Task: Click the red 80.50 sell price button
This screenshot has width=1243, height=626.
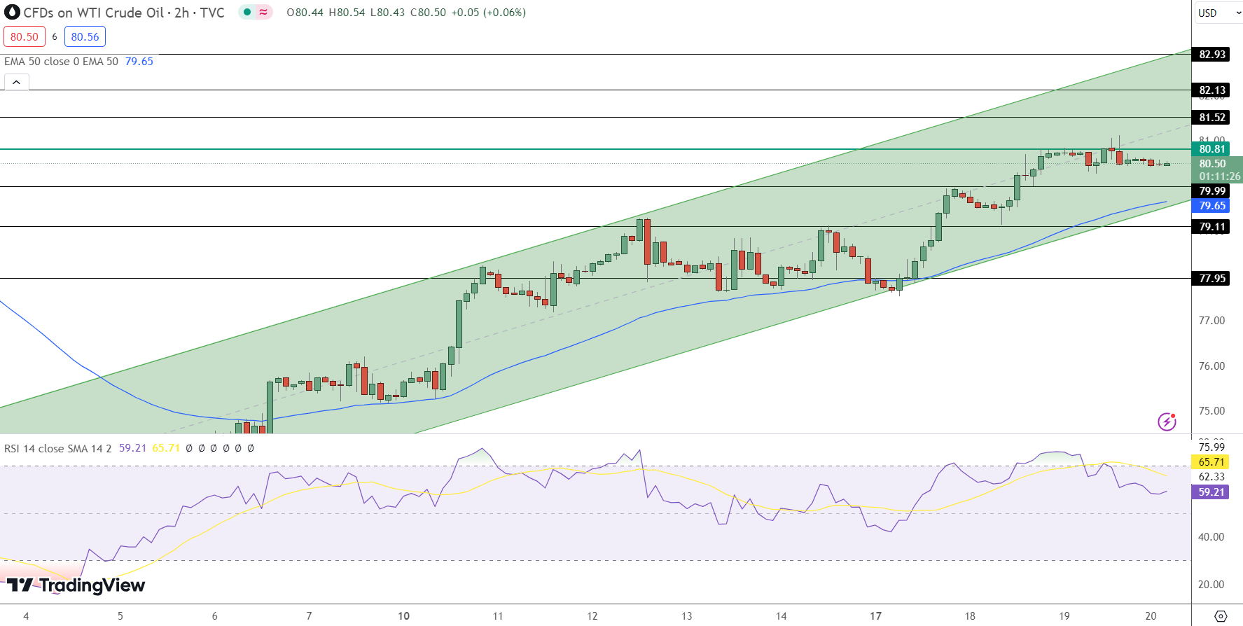Action: 25,36
